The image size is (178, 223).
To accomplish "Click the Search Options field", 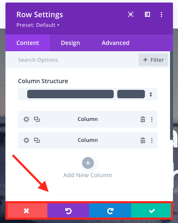I will point(71,60).
